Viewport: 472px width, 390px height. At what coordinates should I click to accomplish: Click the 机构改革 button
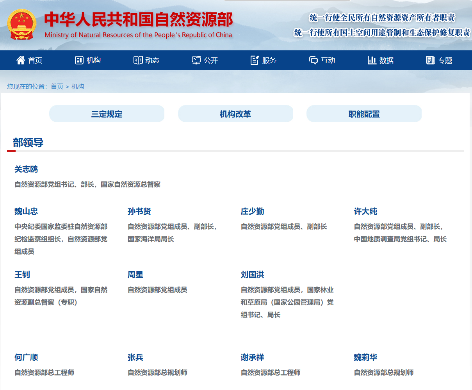(235, 114)
